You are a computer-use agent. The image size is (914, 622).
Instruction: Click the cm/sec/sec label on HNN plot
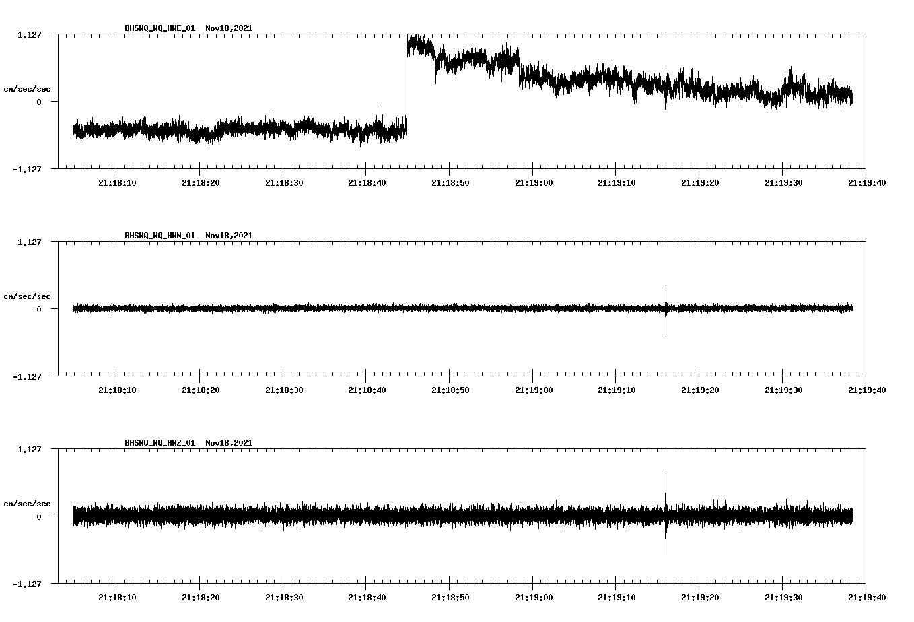pyautogui.click(x=27, y=296)
